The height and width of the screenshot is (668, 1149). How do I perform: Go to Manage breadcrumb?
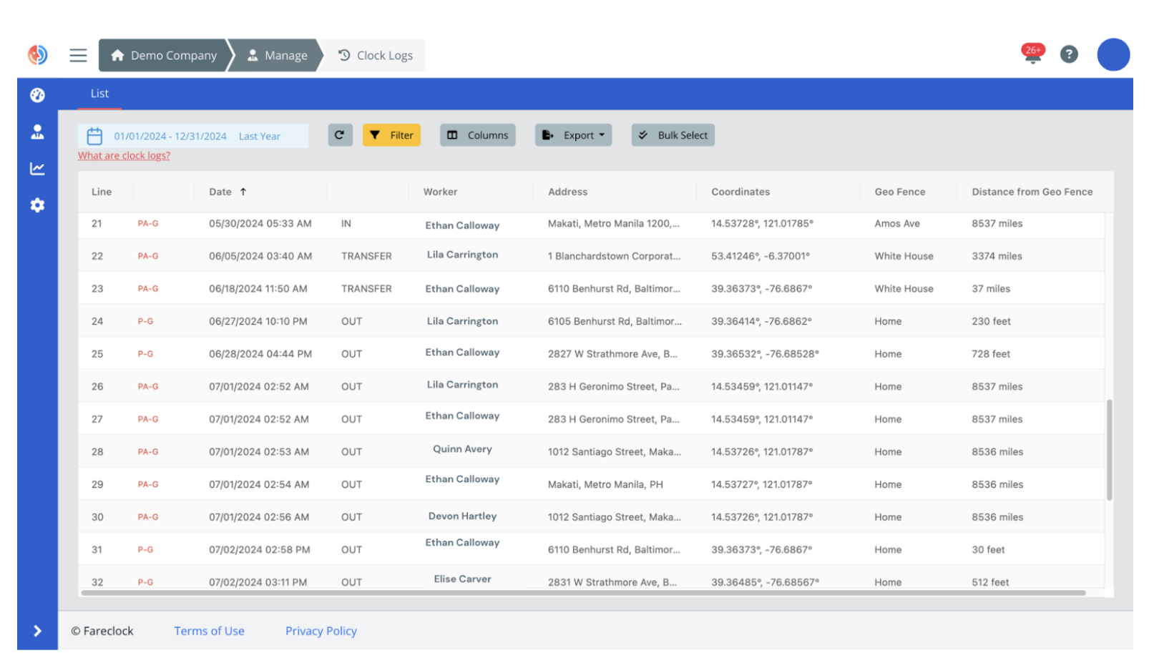coord(277,56)
